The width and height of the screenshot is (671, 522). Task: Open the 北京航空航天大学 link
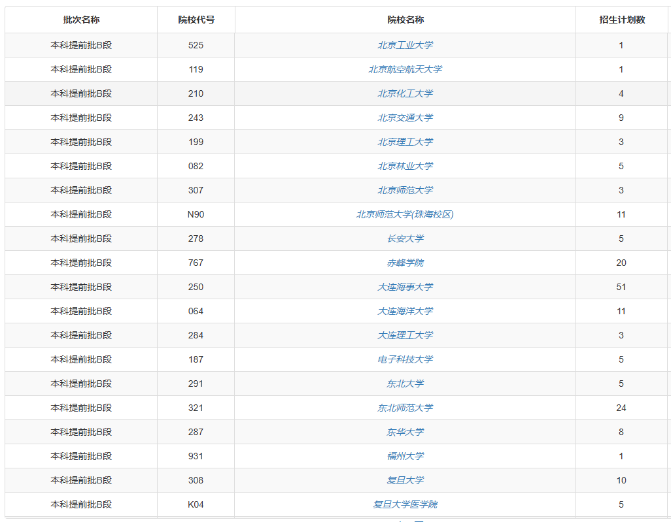coord(405,69)
